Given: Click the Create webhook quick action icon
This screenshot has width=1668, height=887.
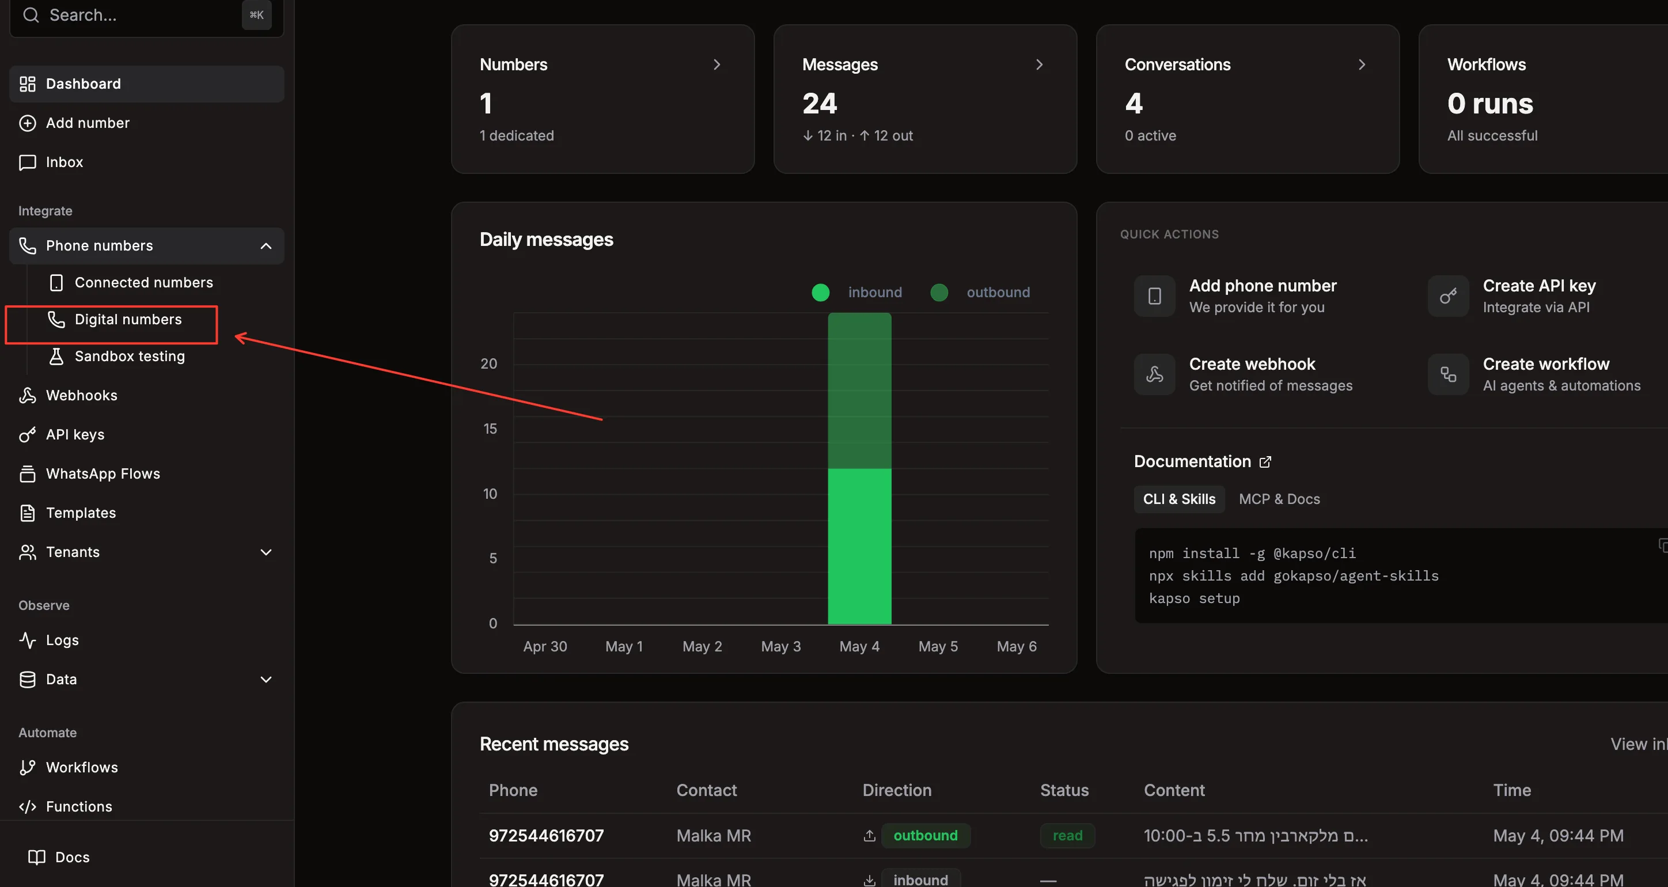Looking at the screenshot, I should [1154, 374].
